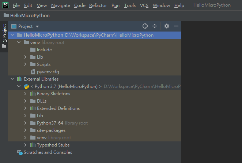Screen dimensions: 242x163
Task: Expand Lib folder under Python 3.7
Action: [25, 115]
